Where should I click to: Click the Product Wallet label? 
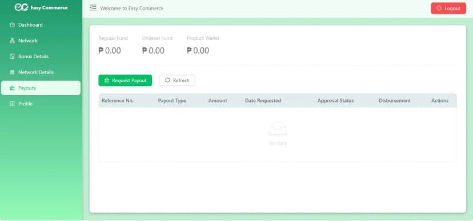pyautogui.click(x=203, y=38)
